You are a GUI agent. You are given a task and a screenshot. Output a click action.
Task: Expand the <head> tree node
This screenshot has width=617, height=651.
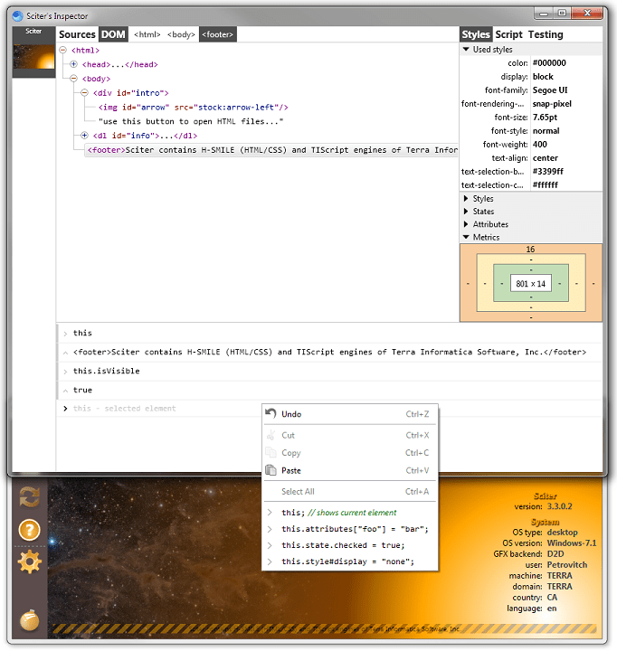tap(73, 64)
